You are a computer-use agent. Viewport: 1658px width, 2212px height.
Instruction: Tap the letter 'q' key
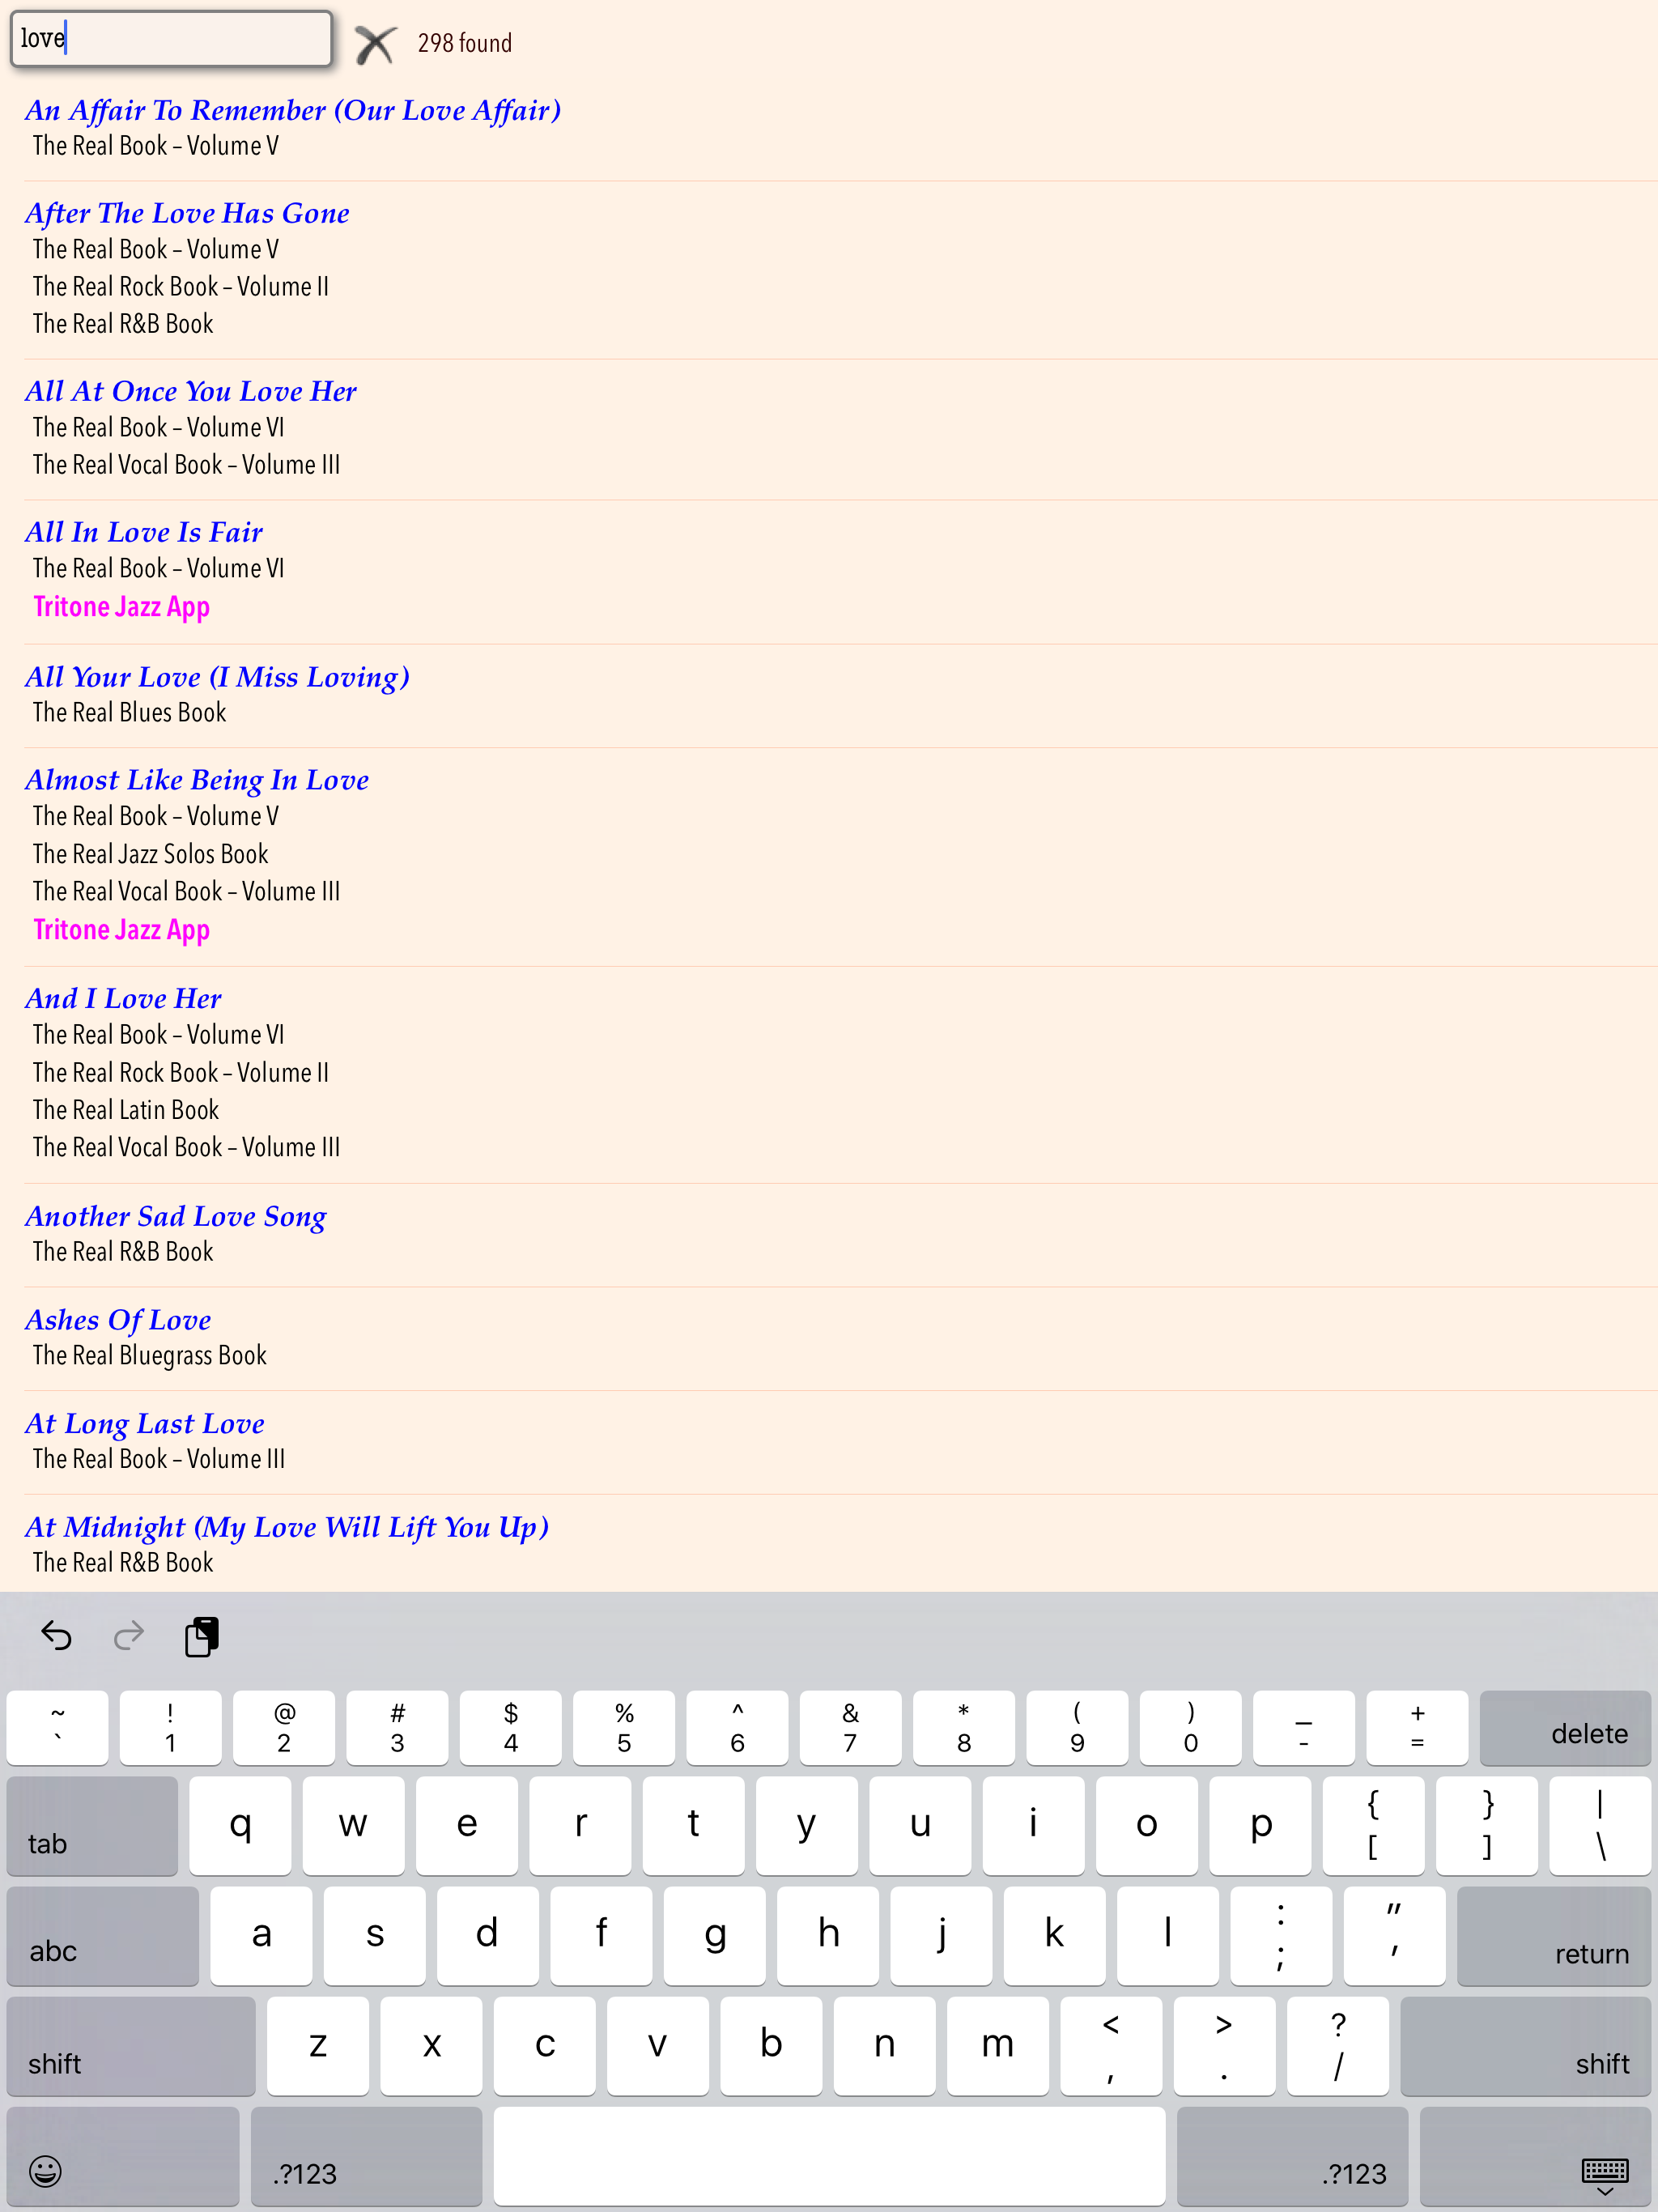pyautogui.click(x=240, y=1826)
